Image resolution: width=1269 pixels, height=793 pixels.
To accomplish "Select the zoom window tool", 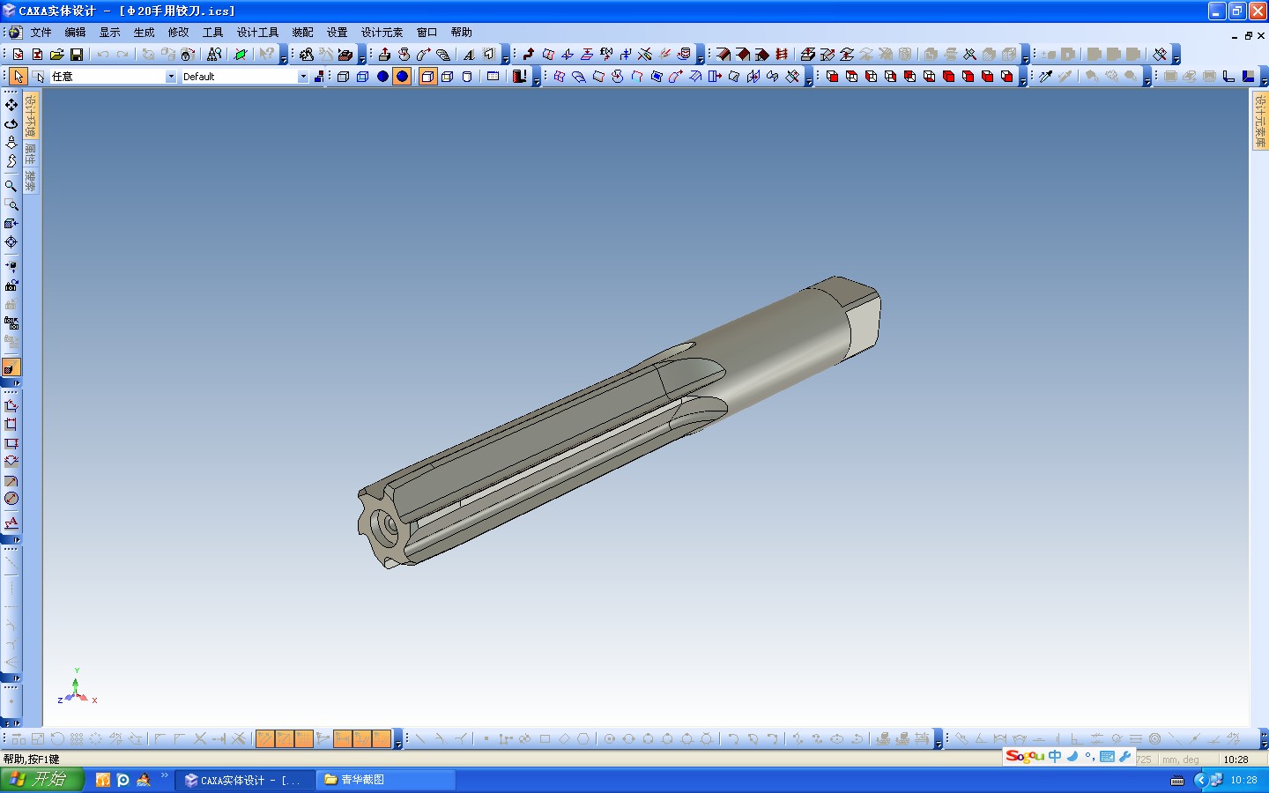I will point(11,205).
